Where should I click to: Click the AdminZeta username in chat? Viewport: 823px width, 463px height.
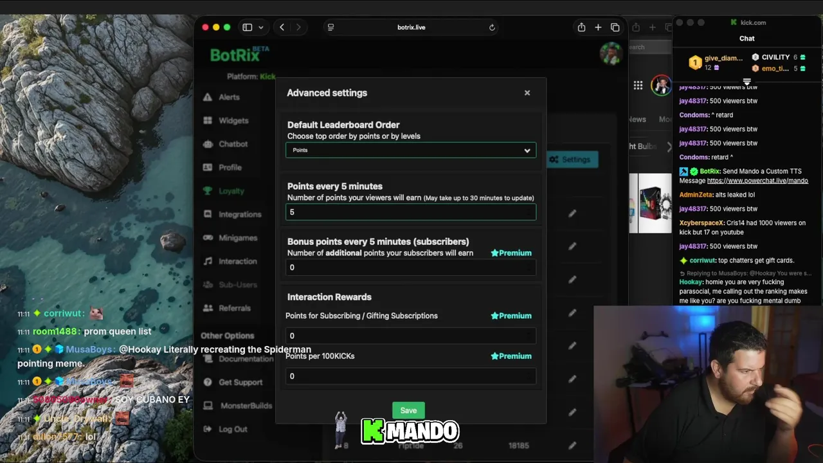pos(697,195)
